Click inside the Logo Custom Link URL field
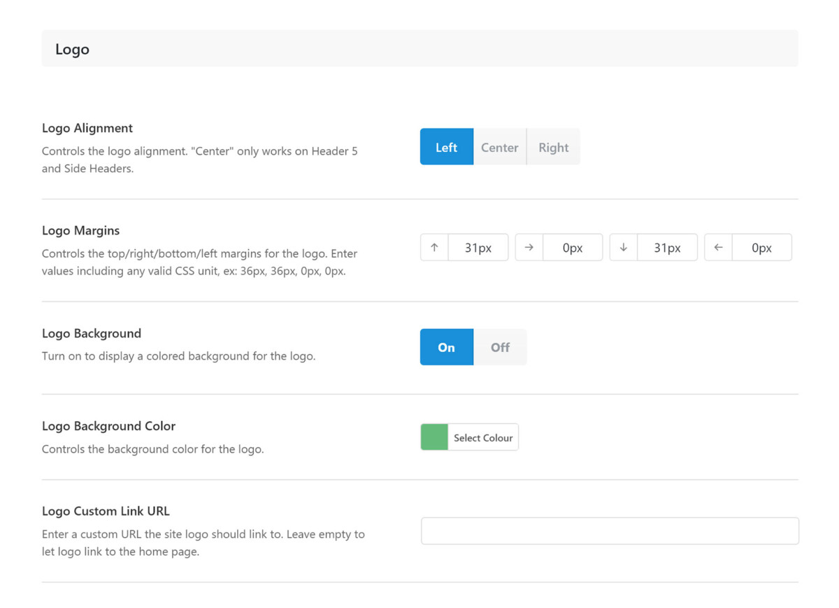This screenshot has width=839, height=608. click(610, 530)
